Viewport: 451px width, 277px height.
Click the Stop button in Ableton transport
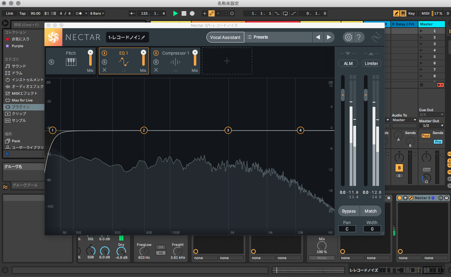click(184, 13)
